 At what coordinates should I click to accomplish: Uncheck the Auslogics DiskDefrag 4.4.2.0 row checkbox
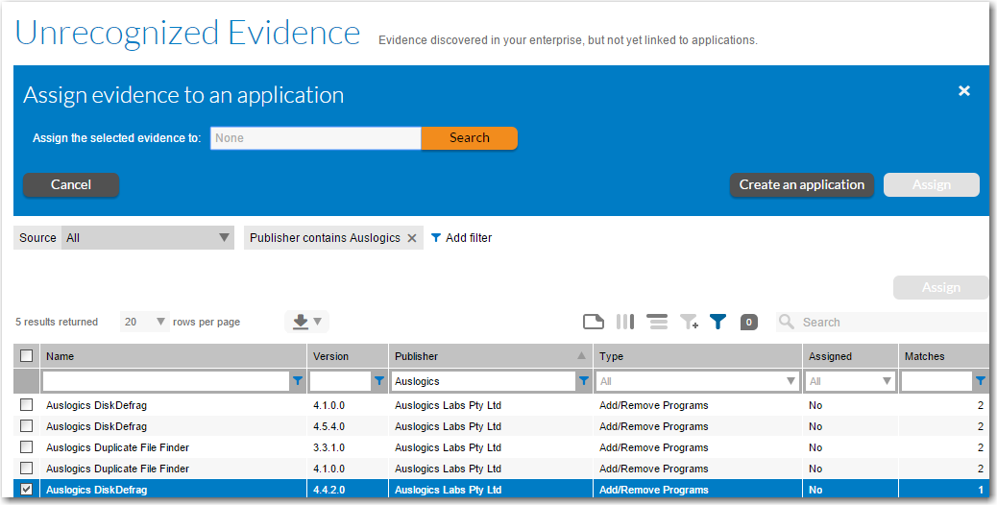pos(26,489)
